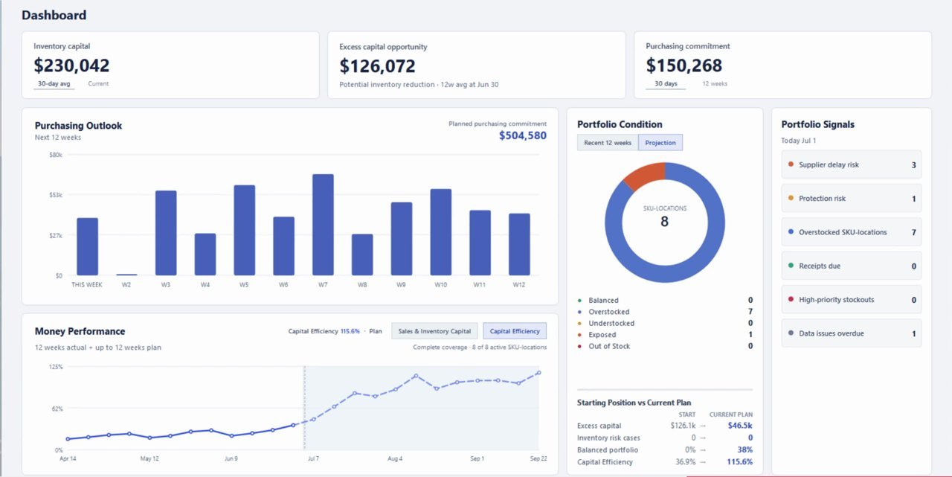
Task: Click the $150,268 Purchasing commitment value
Action: click(684, 65)
